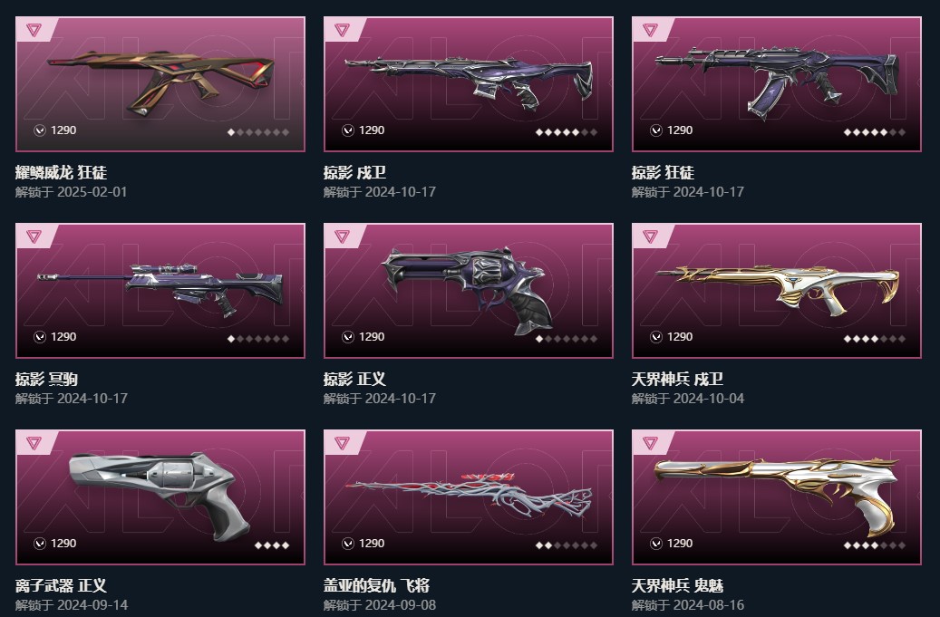This screenshot has height=617, width=940.
Task: Select the 离子武器 正义 silver revolver image
Action: click(160, 496)
